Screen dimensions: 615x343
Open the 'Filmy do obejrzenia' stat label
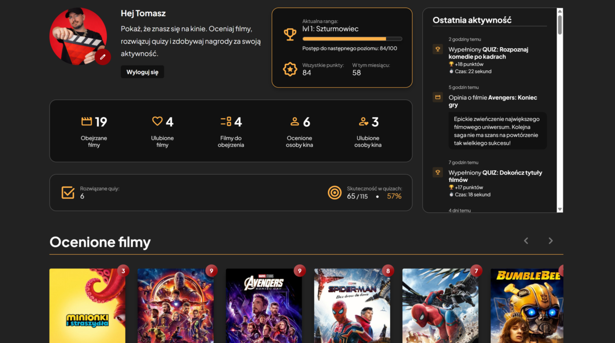point(231,142)
